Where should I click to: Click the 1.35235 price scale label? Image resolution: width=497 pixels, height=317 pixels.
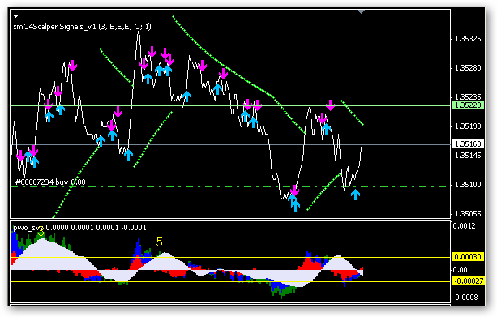tap(468, 96)
